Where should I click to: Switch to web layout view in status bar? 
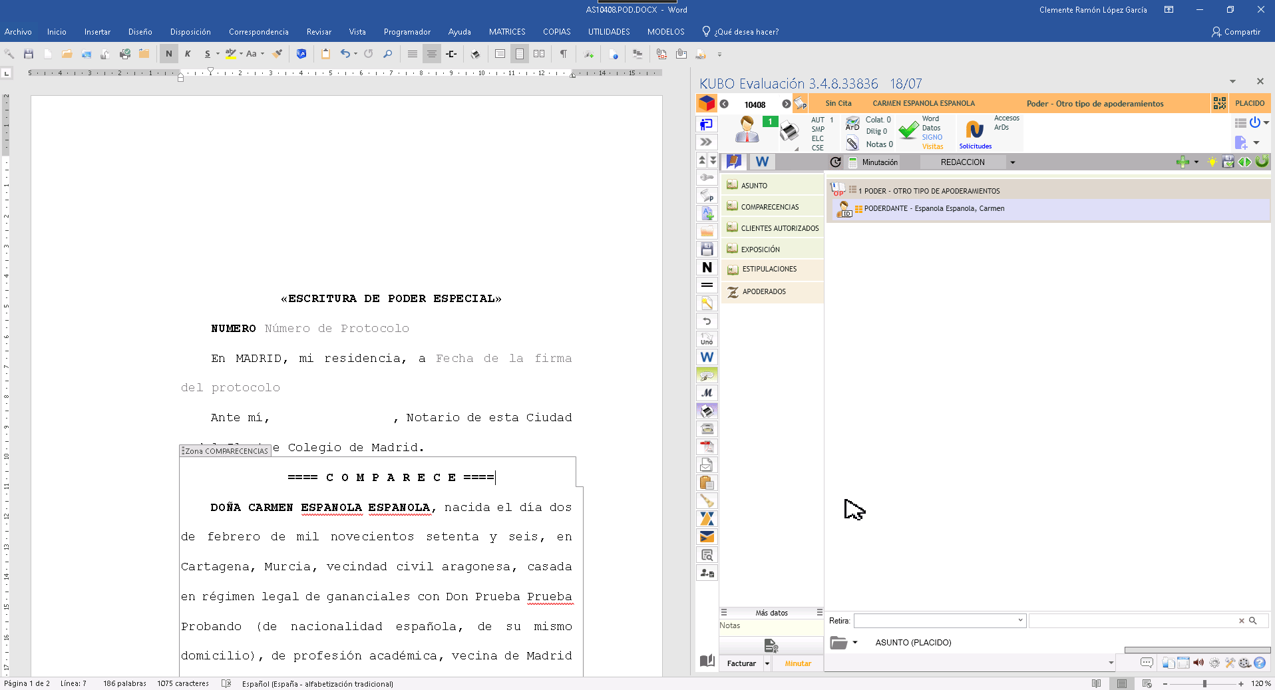point(1147,683)
